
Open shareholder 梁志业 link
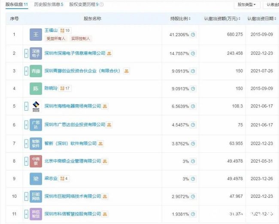tap(51, 179)
